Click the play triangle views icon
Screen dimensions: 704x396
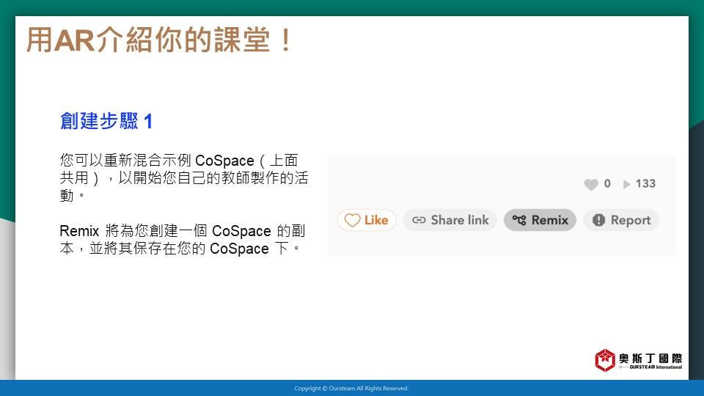click(627, 184)
